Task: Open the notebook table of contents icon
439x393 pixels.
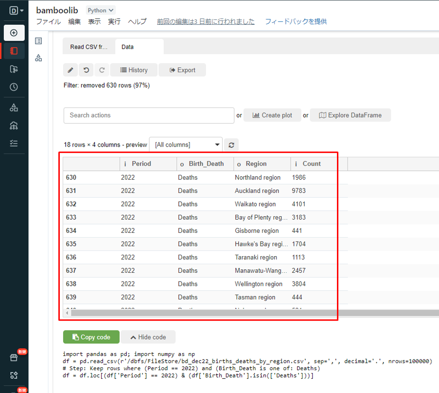Action: (38, 41)
